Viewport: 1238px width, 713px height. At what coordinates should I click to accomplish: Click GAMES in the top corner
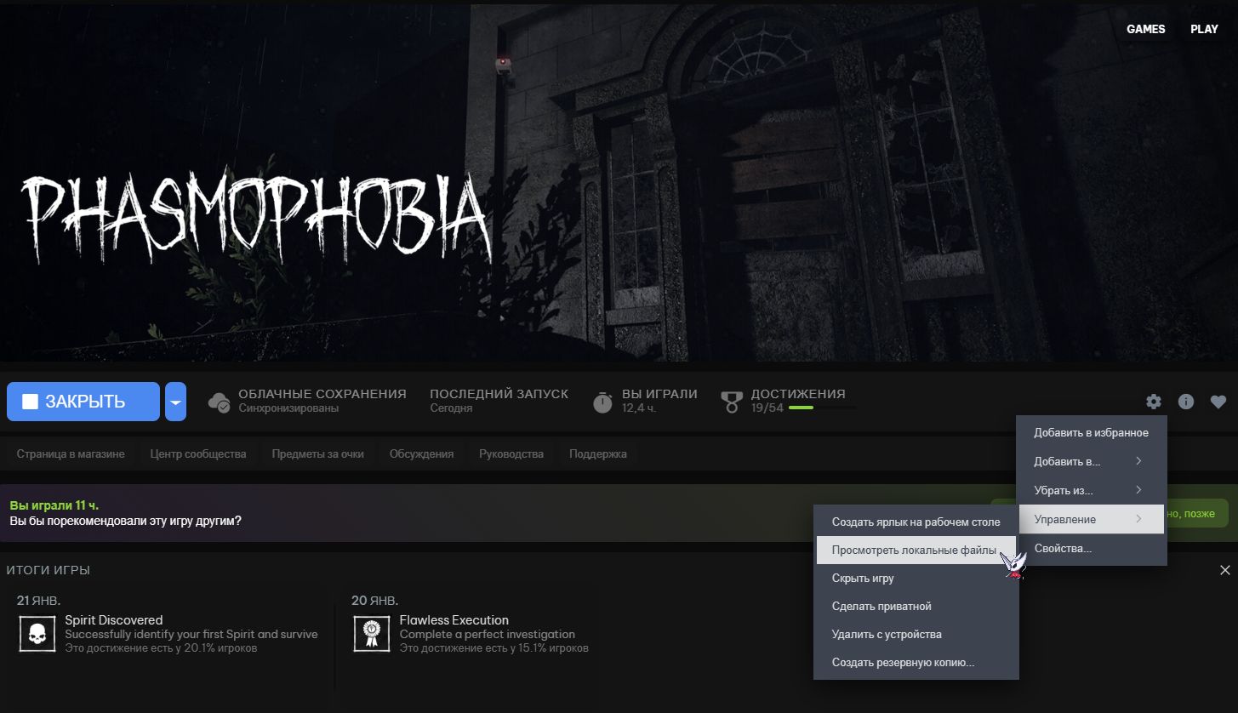[x=1145, y=29]
